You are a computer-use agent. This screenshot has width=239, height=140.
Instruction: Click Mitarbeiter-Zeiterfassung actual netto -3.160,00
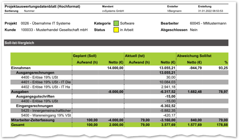pos(168,120)
